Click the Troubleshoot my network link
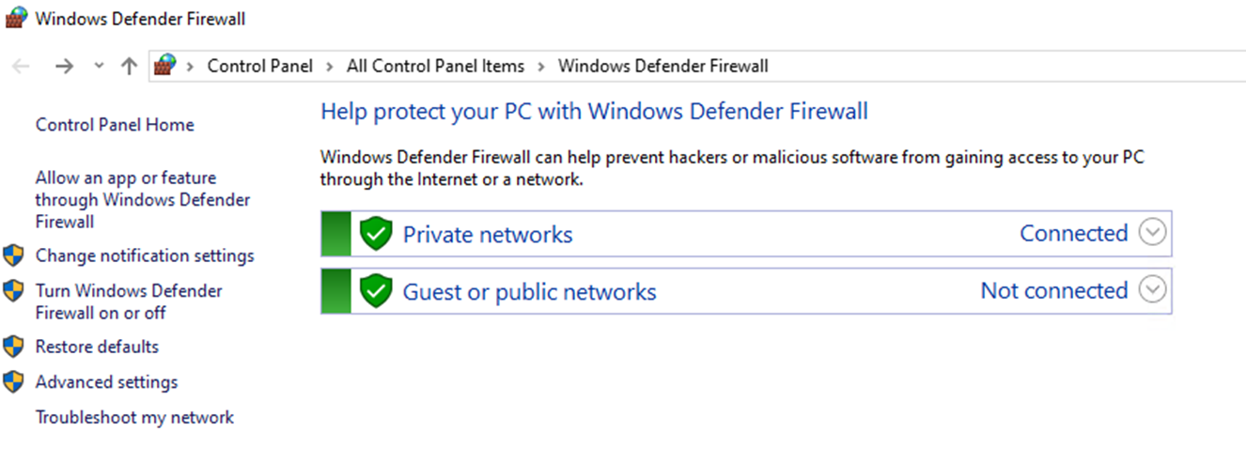The height and width of the screenshot is (463, 1246). [x=134, y=417]
